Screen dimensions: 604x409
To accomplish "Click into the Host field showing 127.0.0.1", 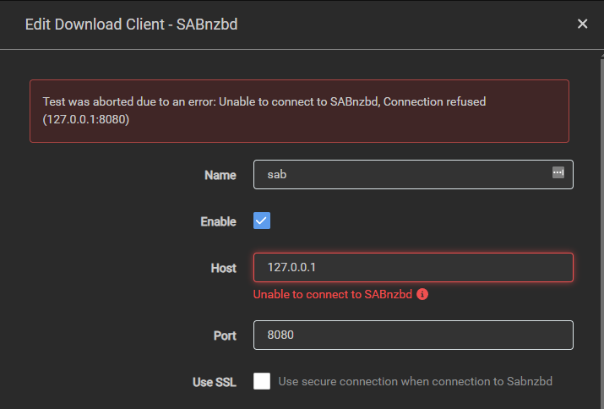I will (x=413, y=268).
